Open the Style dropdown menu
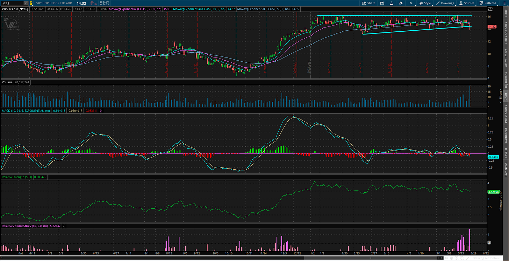This screenshot has width=509, height=261. pos(425,3)
